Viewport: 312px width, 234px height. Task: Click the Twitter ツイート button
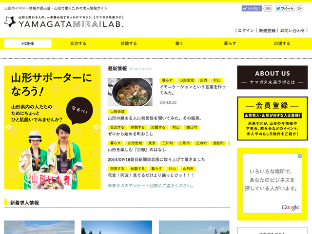(x=285, y=8)
